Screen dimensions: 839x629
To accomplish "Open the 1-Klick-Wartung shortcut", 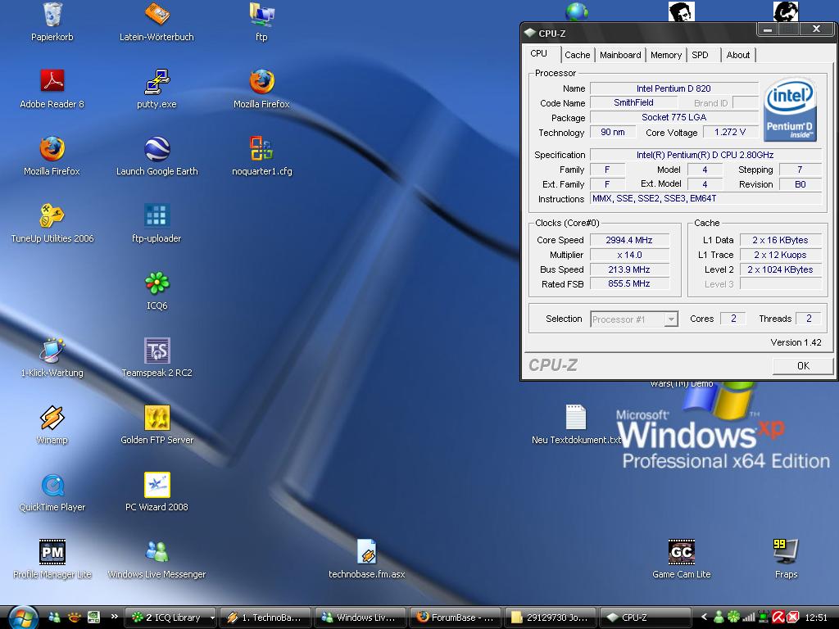I will point(52,351).
